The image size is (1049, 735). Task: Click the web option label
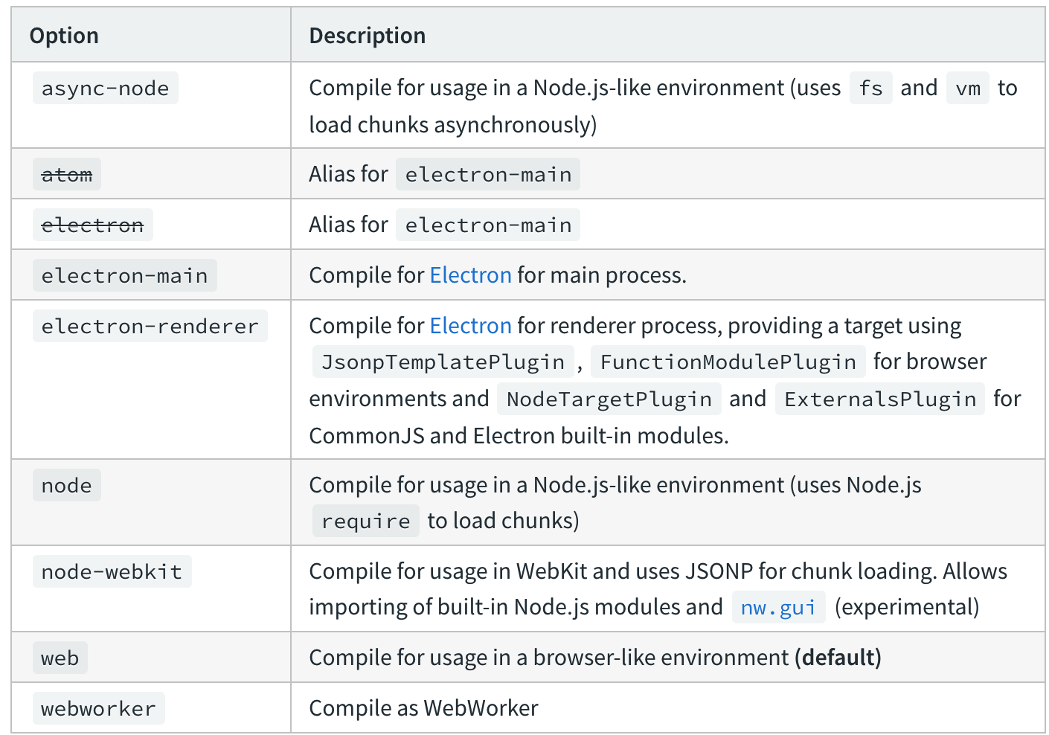pyautogui.click(x=60, y=658)
